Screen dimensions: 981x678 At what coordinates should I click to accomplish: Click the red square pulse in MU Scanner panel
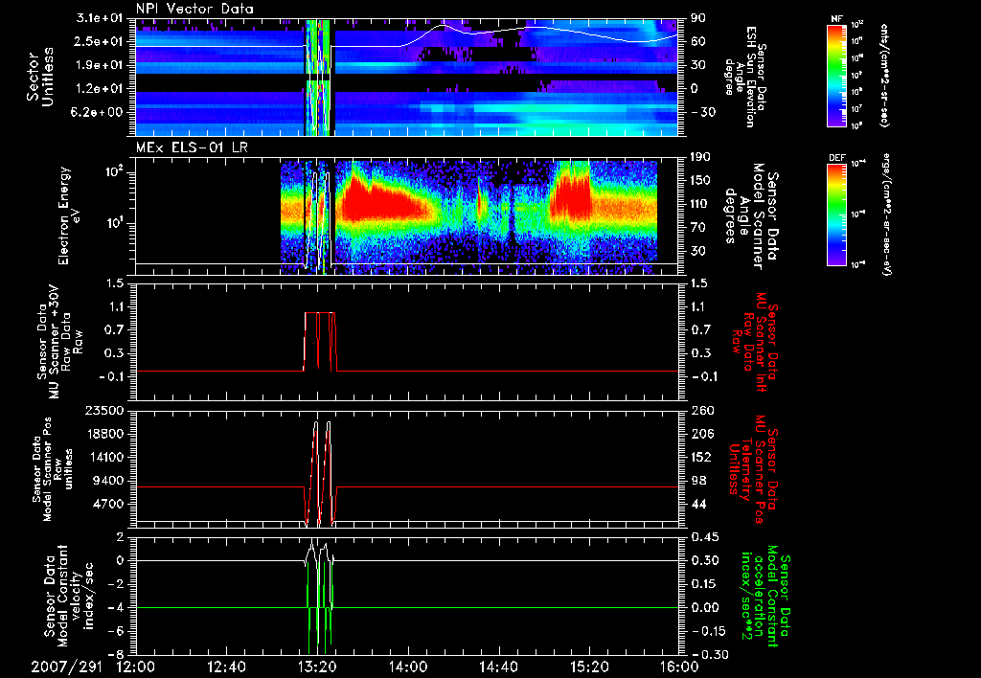320,342
